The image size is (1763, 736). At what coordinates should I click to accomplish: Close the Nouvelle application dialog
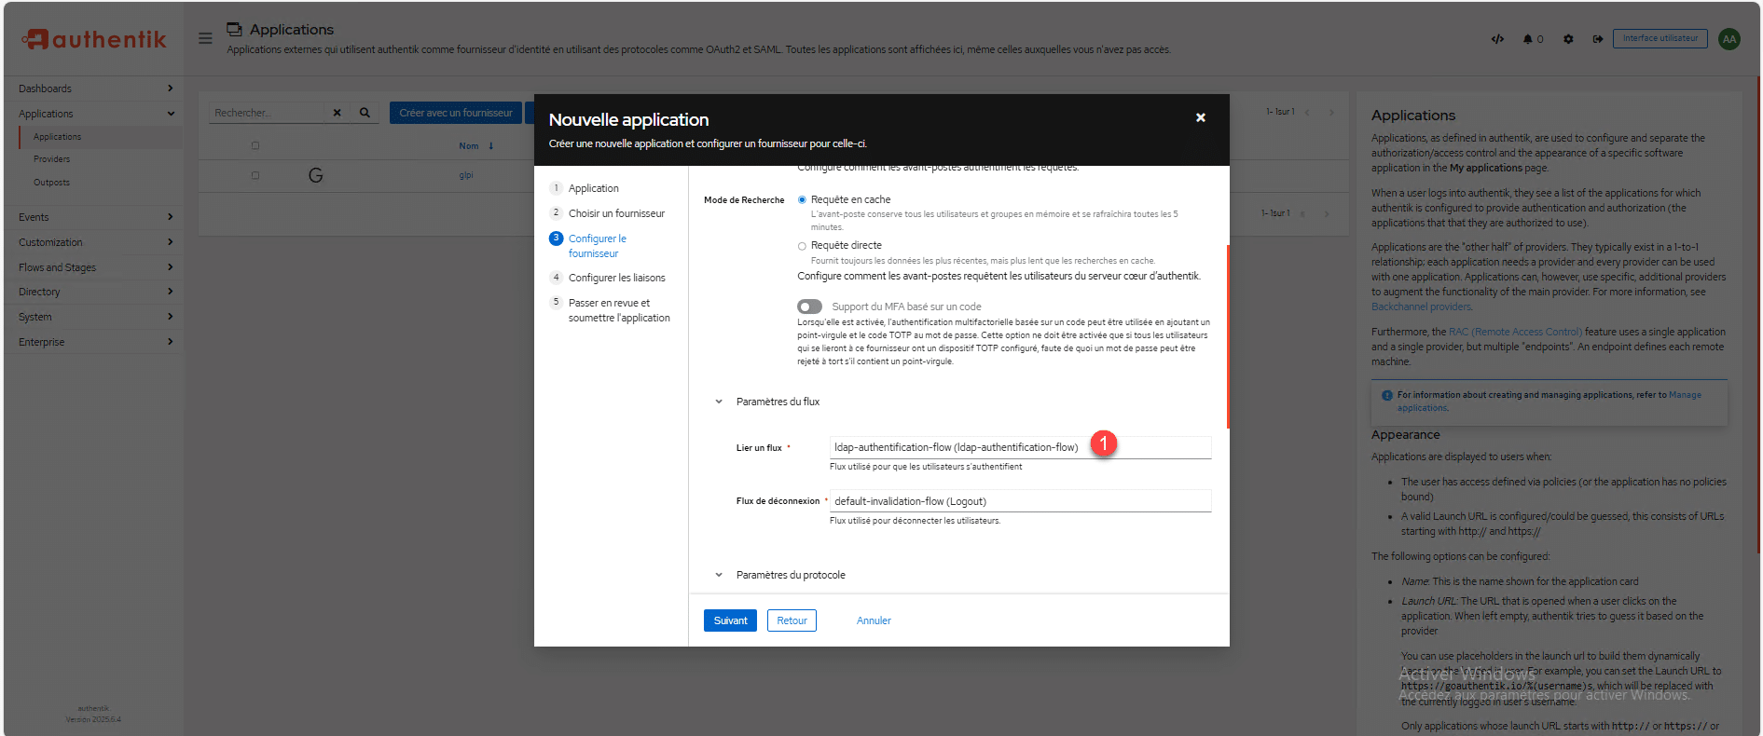pos(1200,117)
